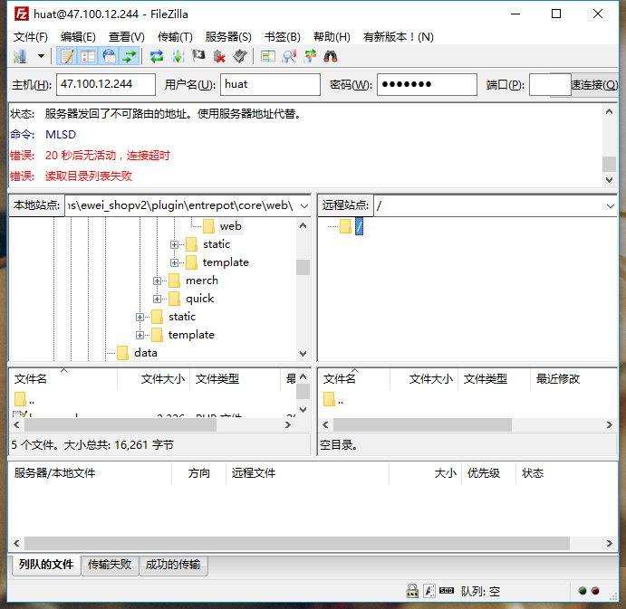The image size is (626, 609).
Task: Sort remote files by 文件名 column
Action: pyautogui.click(x=354, y=379)
